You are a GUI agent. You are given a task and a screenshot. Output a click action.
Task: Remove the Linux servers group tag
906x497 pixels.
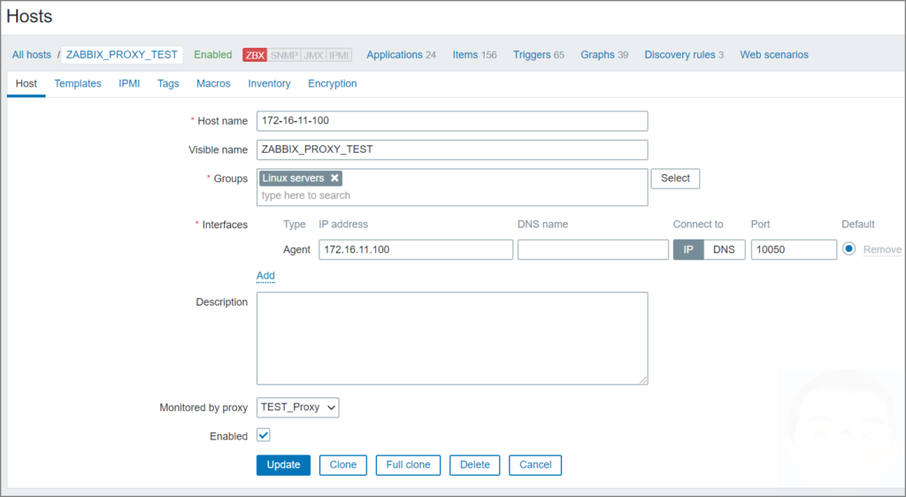(334, 178)
